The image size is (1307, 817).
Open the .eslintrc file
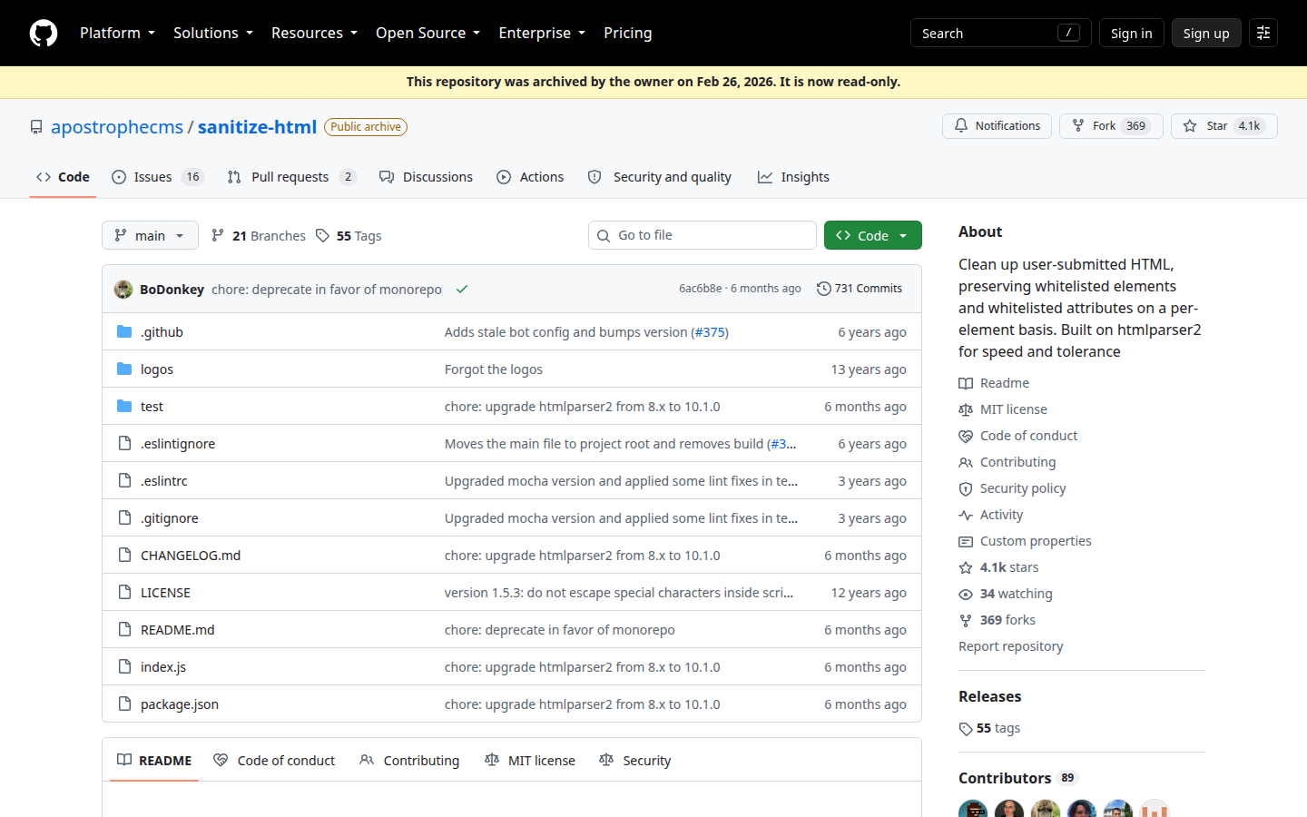(x=164, y=481)
